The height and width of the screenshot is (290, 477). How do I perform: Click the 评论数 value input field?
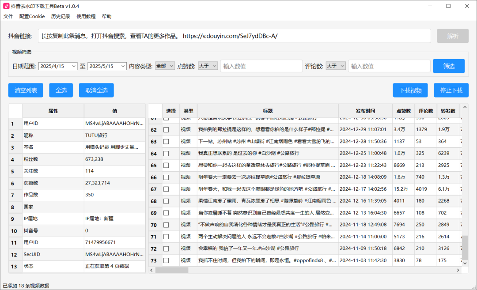point(389,66)
